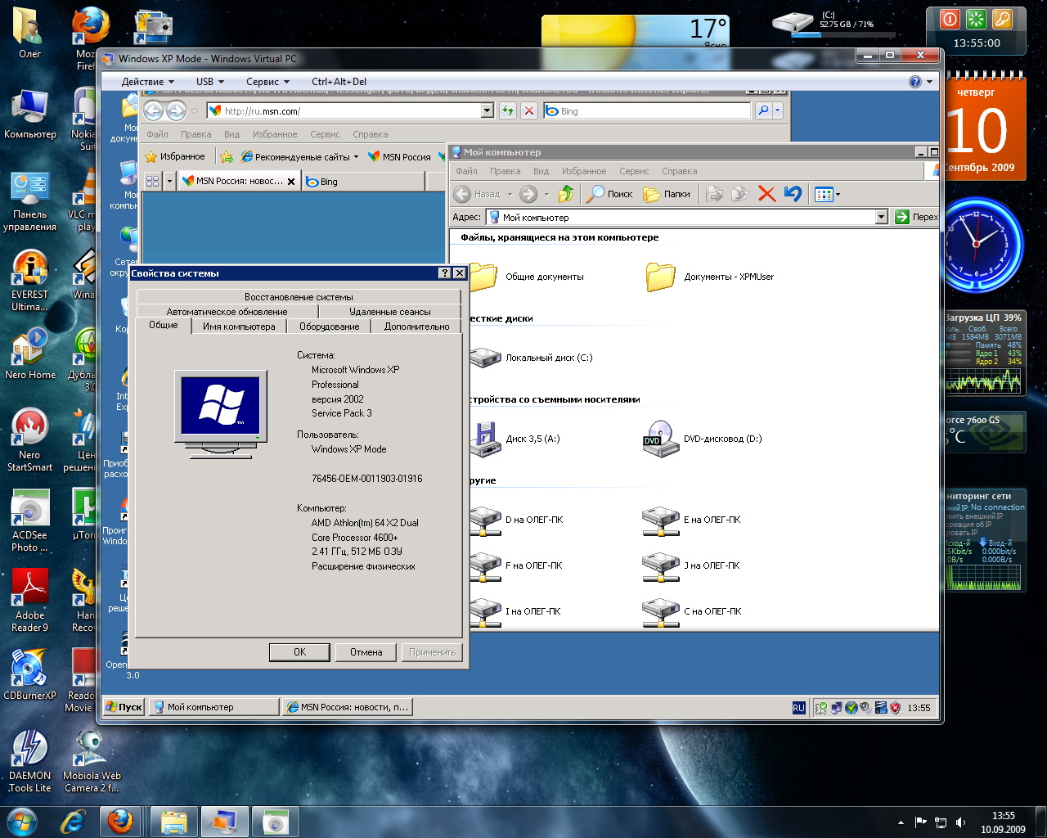Open the Действие menu in Virtual PC
This screenshot has height=838, width=1047.
148,82
